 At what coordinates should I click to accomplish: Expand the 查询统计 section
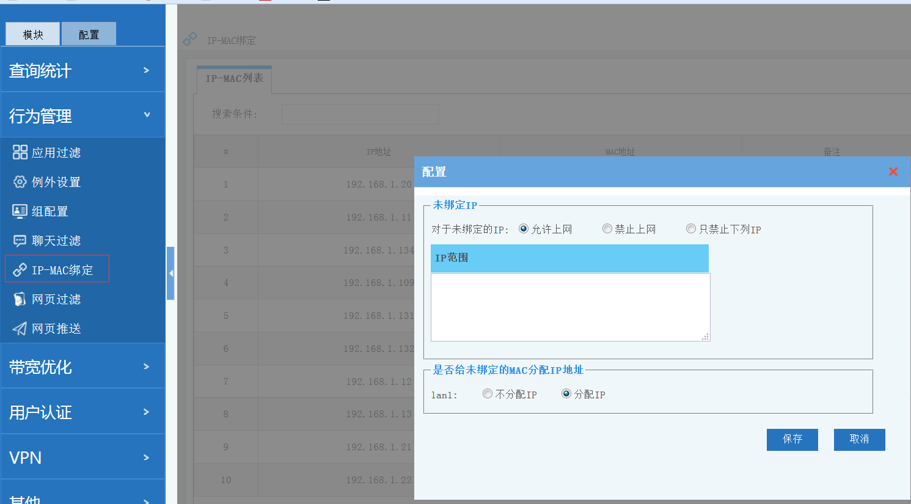point(82,69)
